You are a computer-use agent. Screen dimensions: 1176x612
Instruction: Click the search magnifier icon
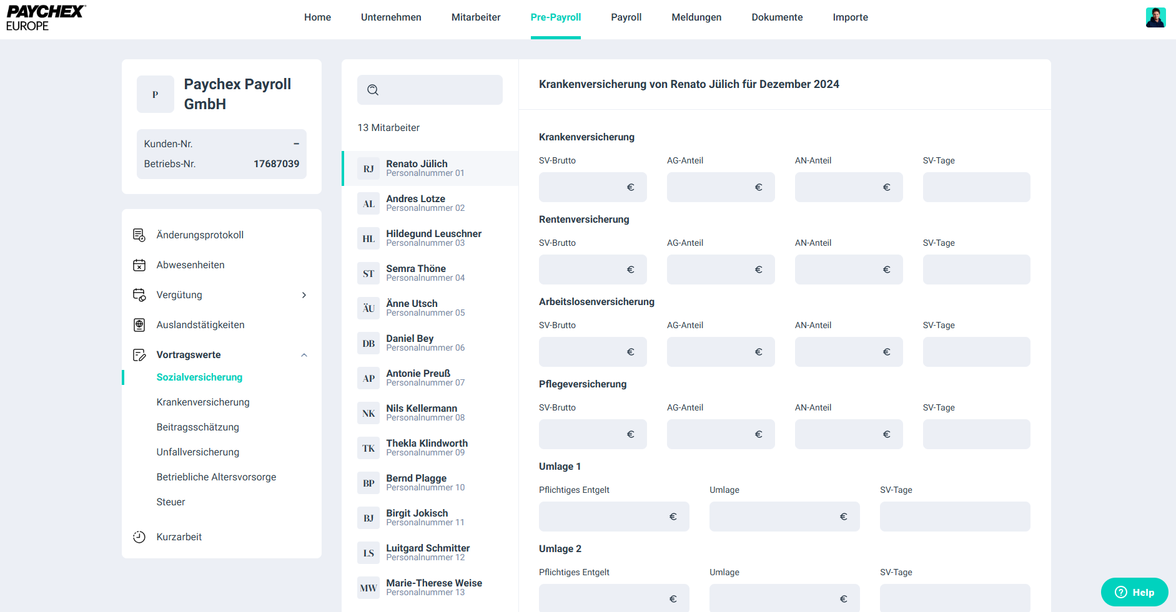[373, 90]
